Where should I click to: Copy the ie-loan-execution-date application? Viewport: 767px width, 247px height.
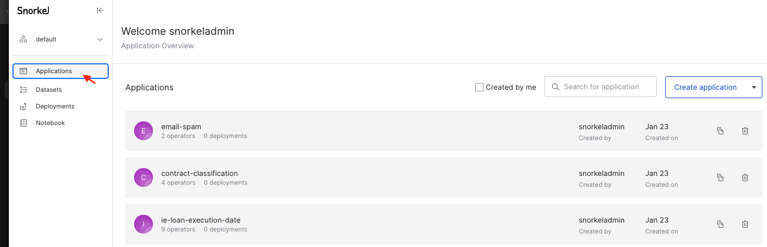(x=720, y=224)
